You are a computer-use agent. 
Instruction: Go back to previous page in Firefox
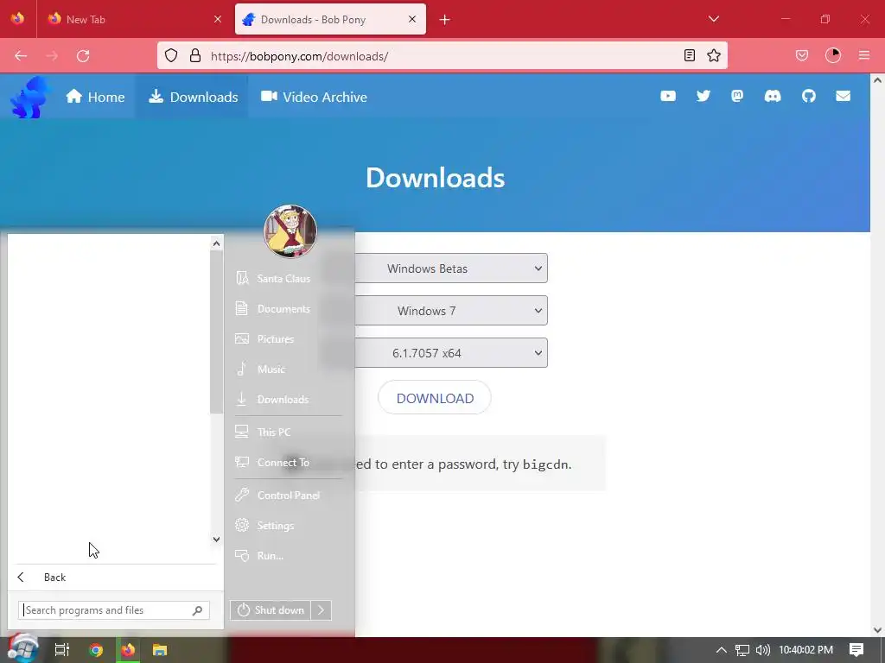click(x=21, y=56)
